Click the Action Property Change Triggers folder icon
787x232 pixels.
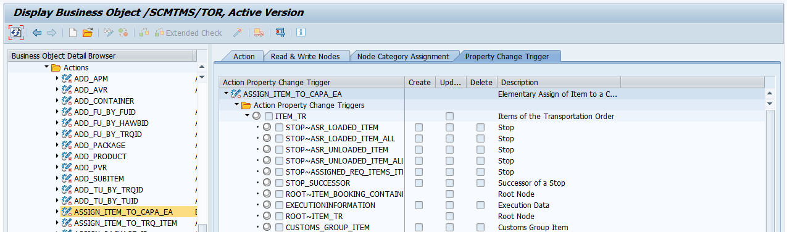pos(246,106)
